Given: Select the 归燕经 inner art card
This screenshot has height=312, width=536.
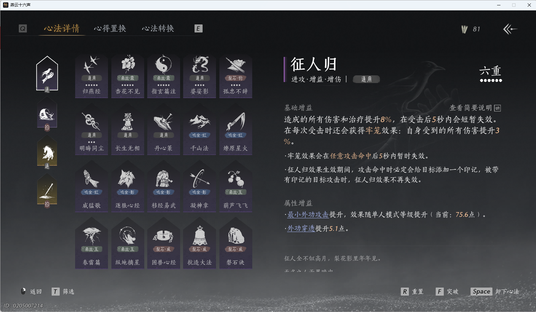Looking at the screenshot, I should 92,76.
